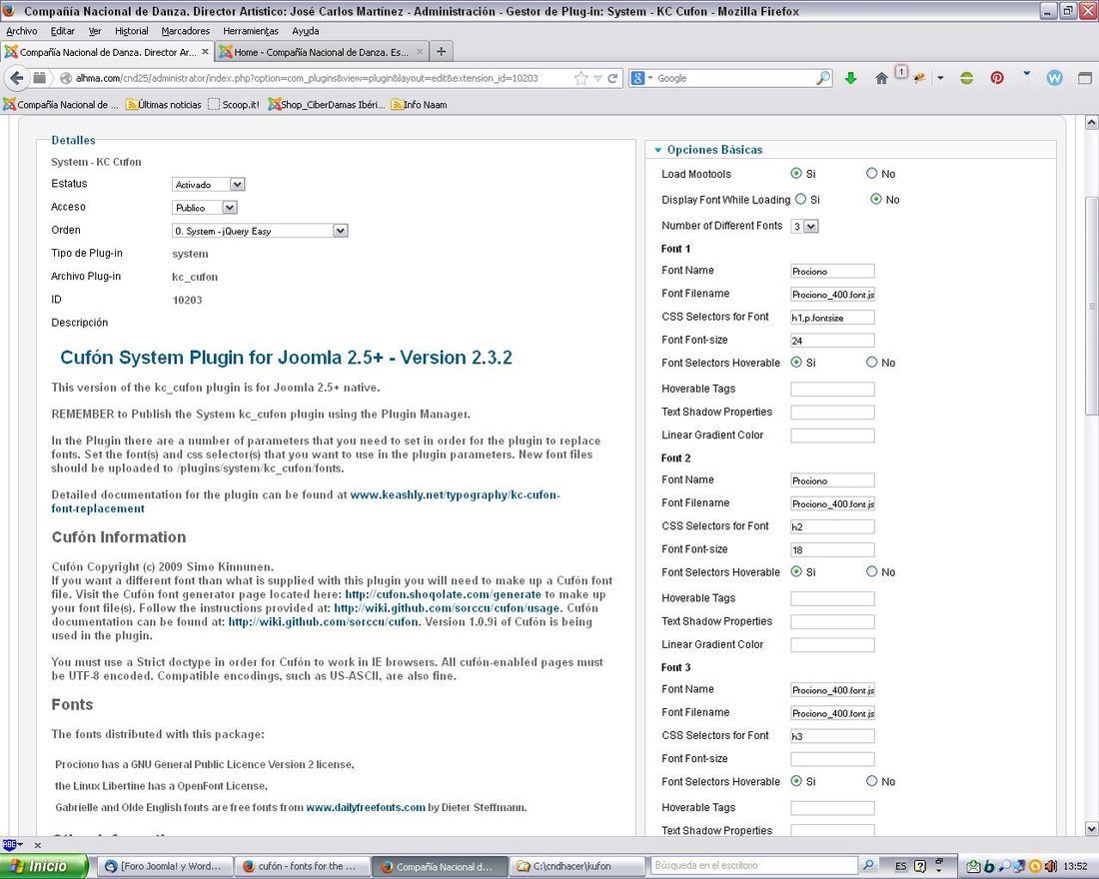Open the Acceso dropdown

pos(205,208)
